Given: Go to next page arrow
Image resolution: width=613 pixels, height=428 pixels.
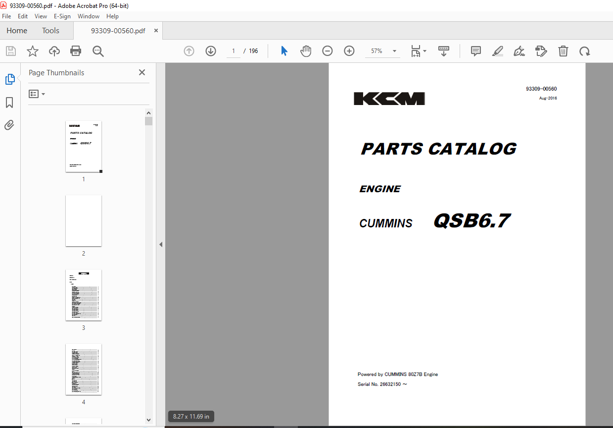Looking at the screenshot, I should click(x=211, y=51).
